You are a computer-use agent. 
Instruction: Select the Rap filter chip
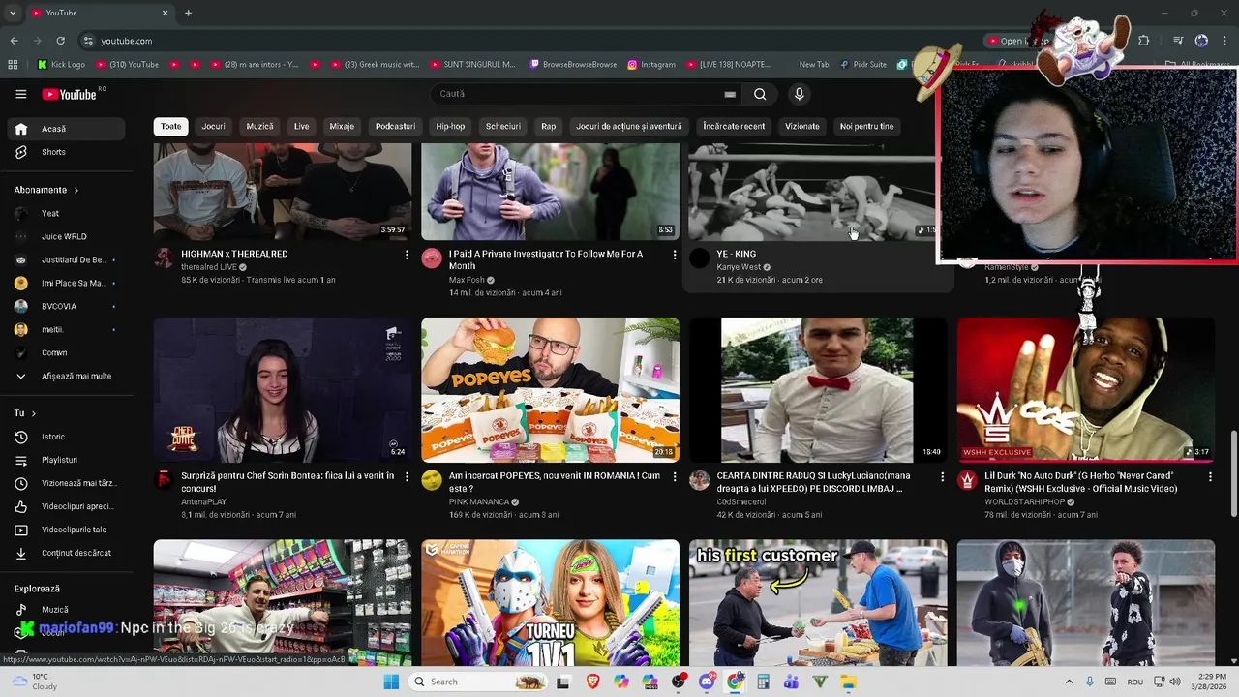tap(549, 126)
